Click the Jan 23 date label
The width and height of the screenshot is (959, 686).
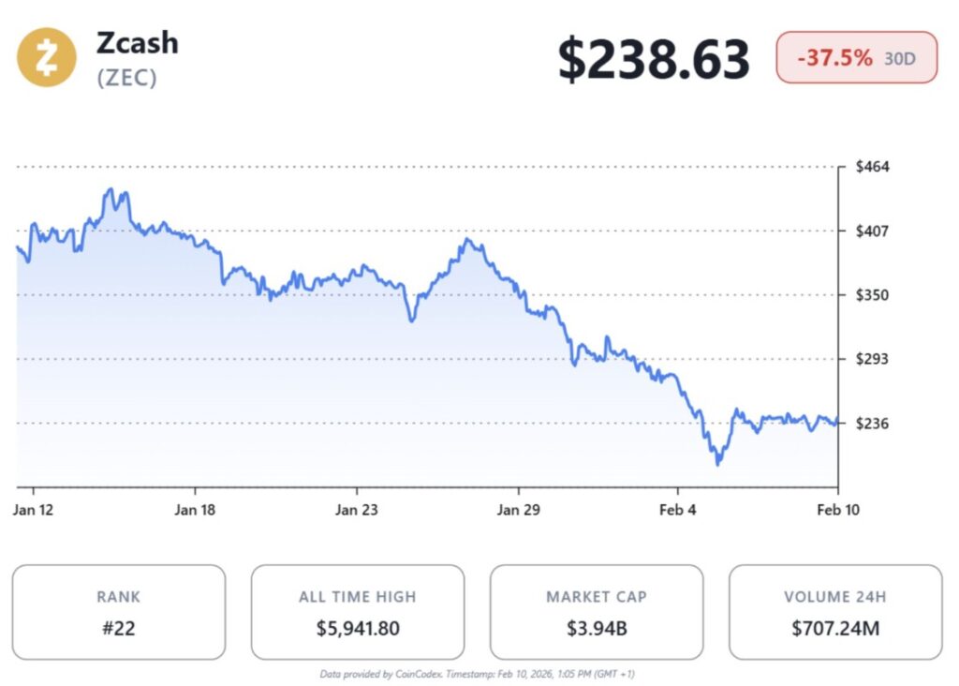click(358, 510)
